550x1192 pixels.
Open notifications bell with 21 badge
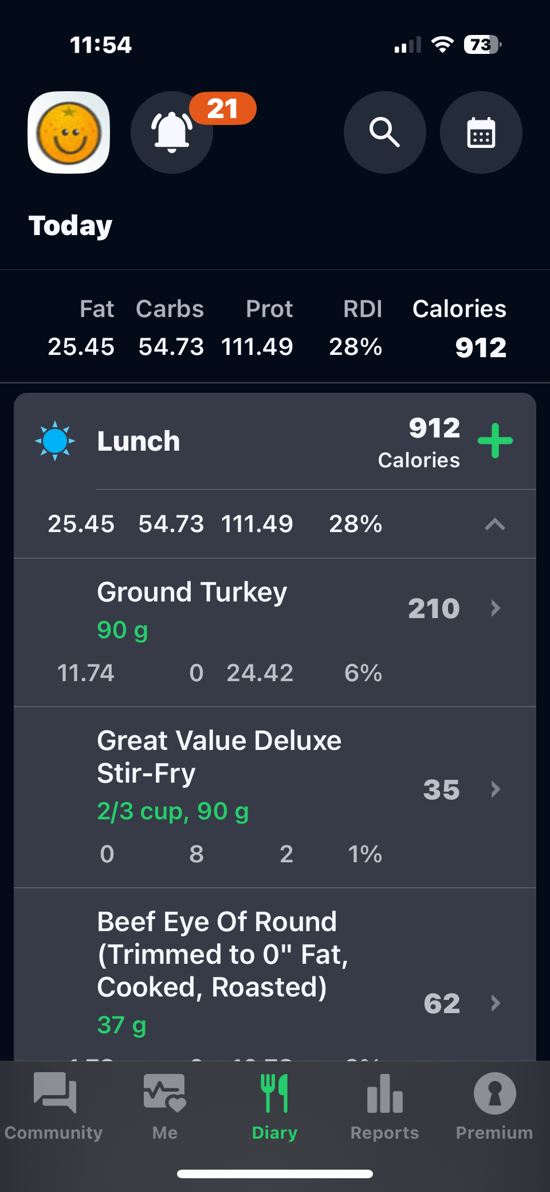click(172, 132)
